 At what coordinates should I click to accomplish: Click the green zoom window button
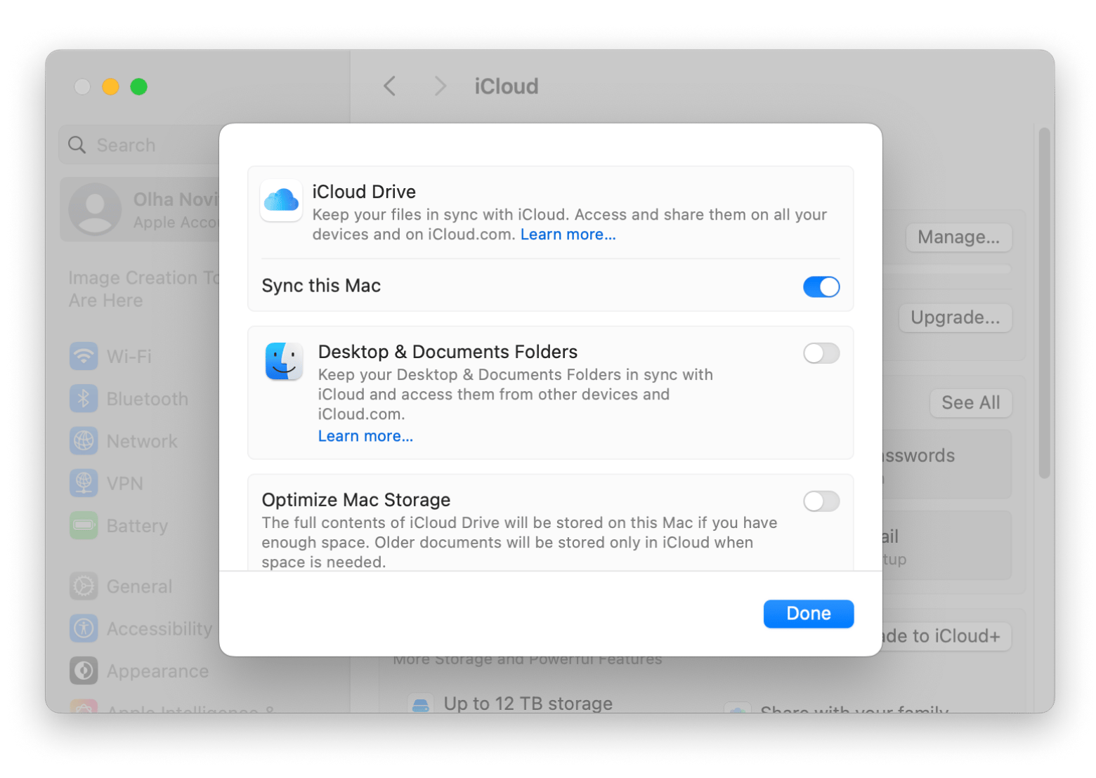[139, 86]
